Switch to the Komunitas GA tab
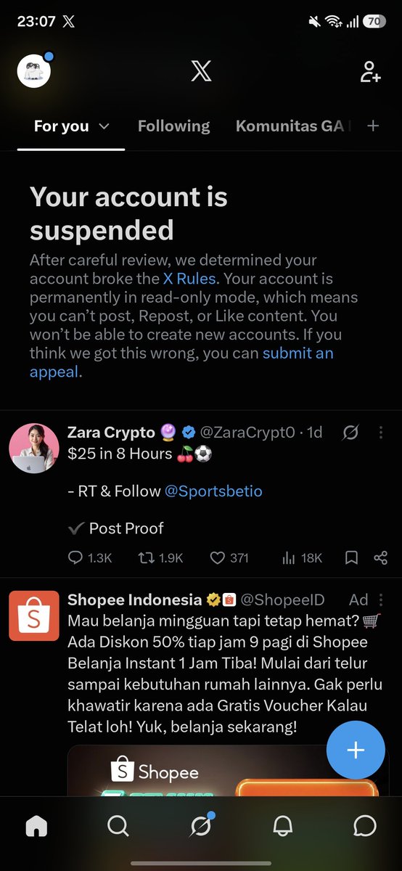Viewport: 402px width, 871px height. (293, 126)
